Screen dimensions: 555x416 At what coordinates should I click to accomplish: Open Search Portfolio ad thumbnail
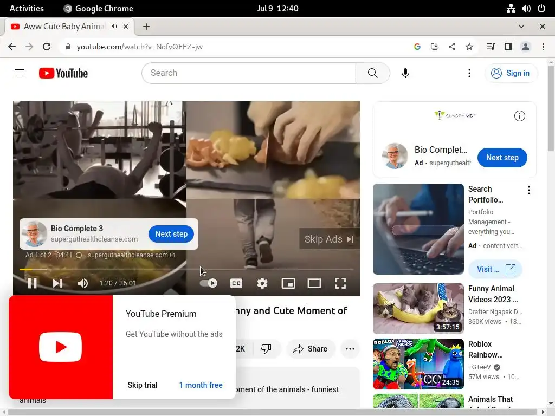418,229
